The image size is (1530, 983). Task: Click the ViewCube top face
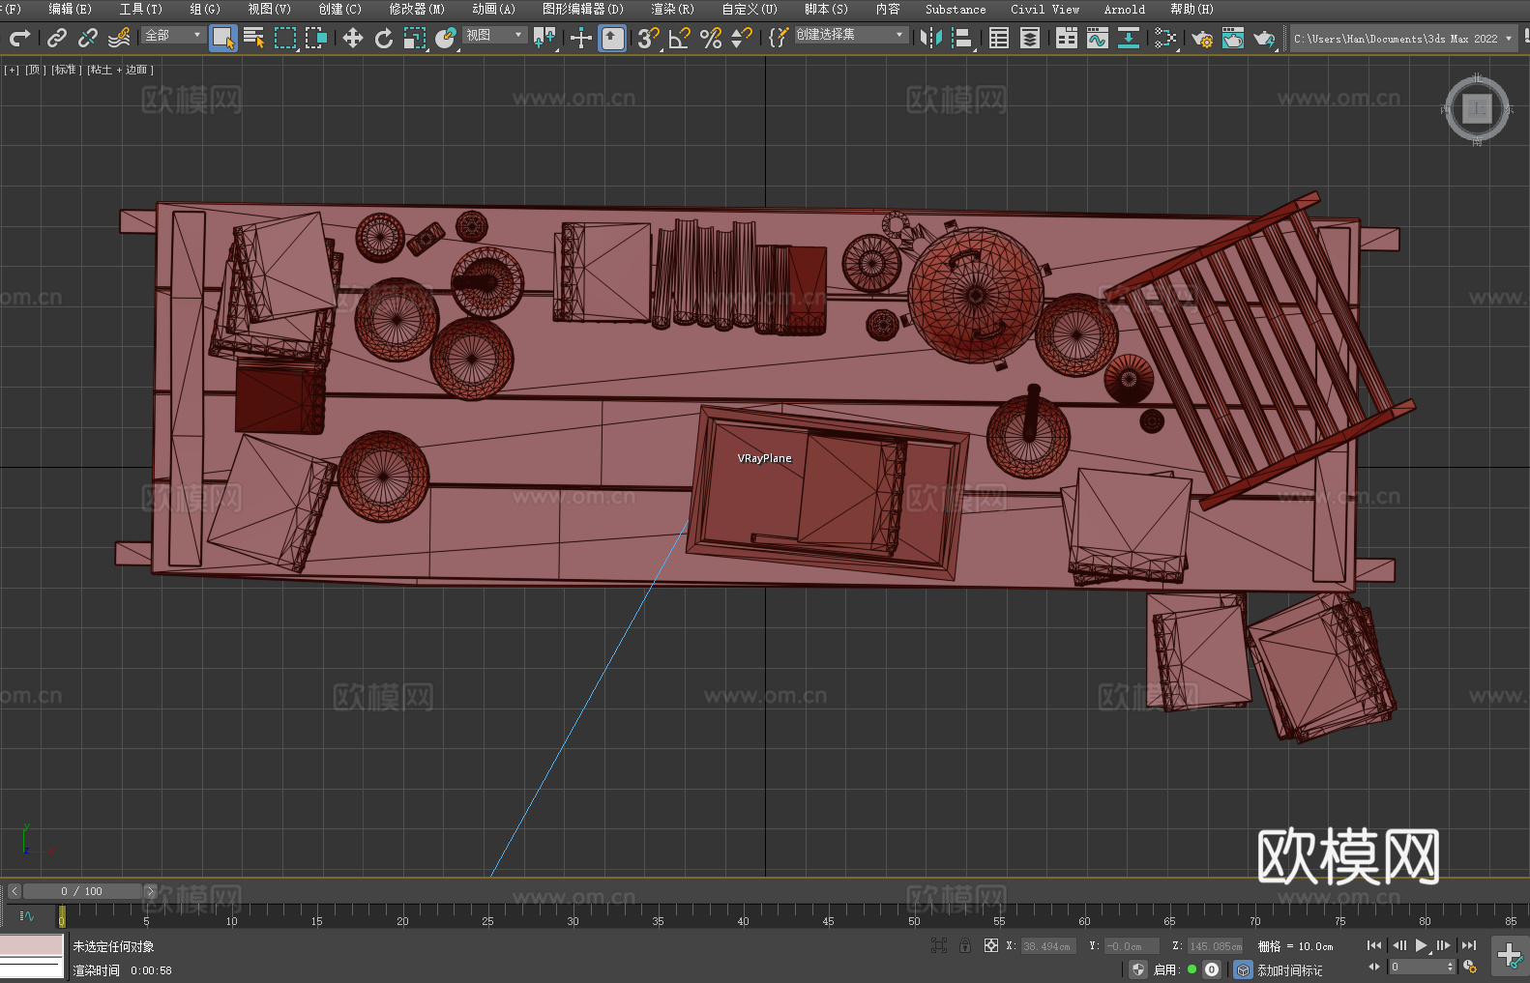click(x=1477, y=109)
